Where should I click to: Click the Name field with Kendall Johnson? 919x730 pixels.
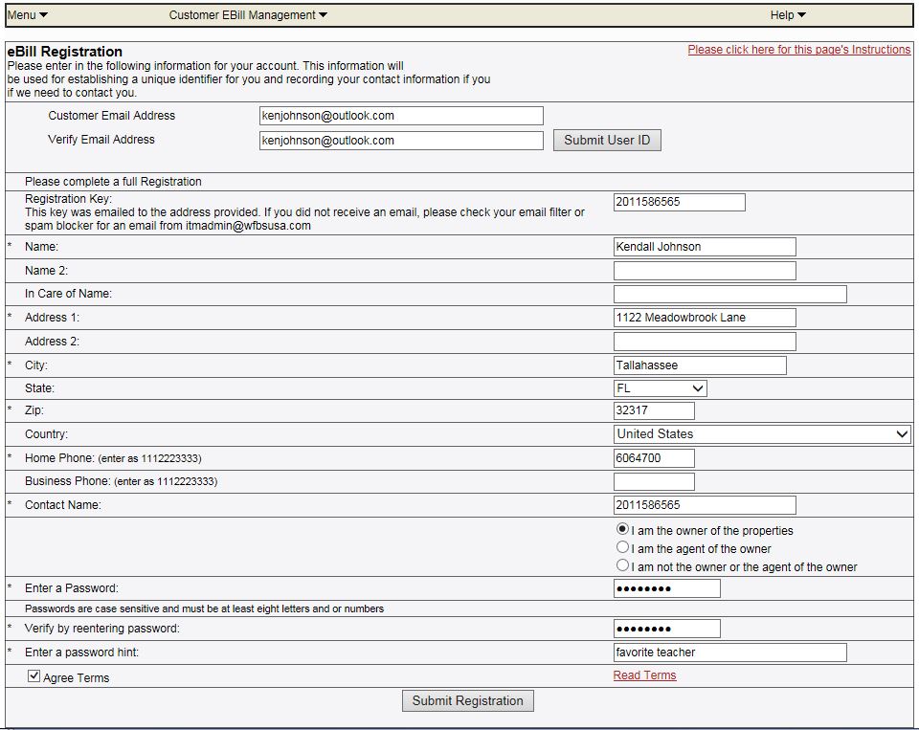[705, 247]
